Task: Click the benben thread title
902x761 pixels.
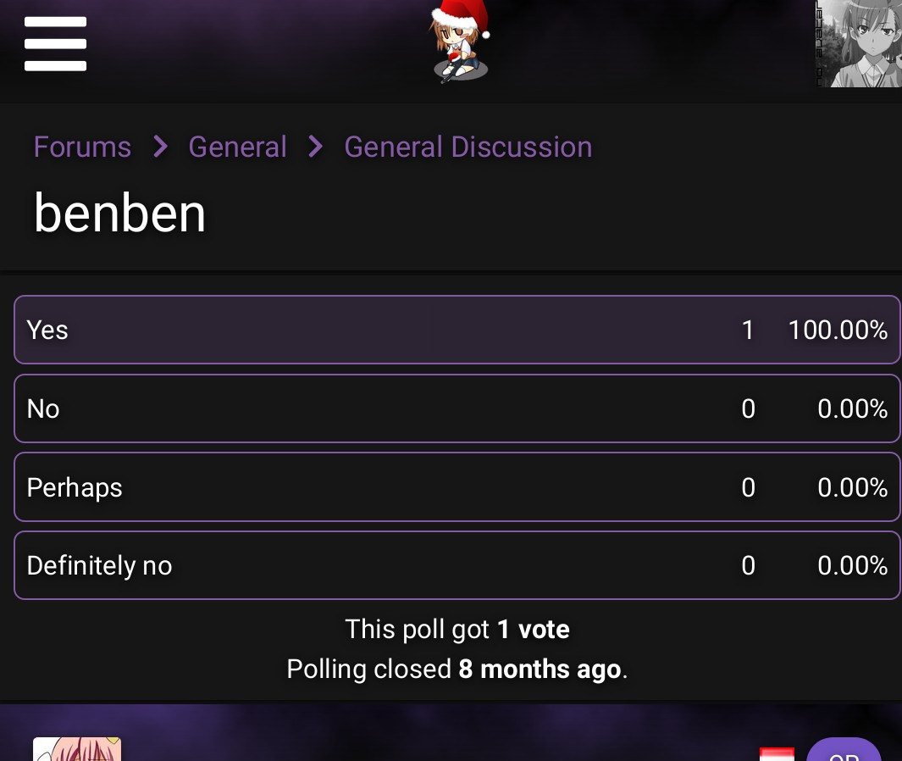Action: tap(119, 214)
